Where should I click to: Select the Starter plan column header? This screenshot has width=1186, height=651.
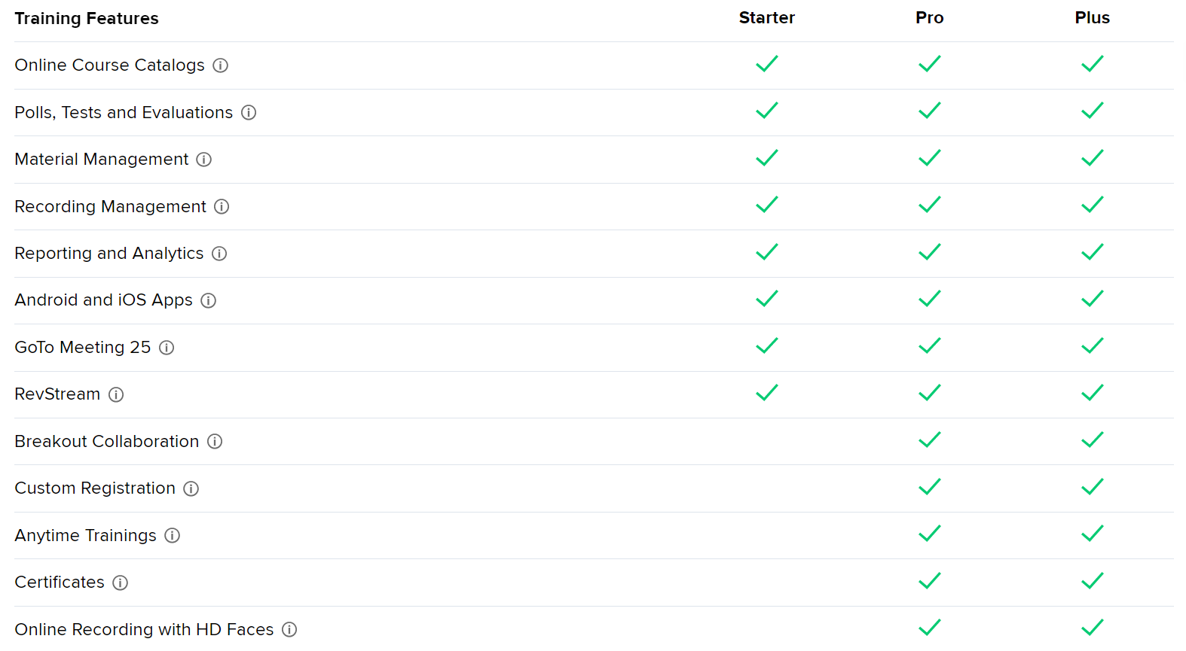point(766,18)
